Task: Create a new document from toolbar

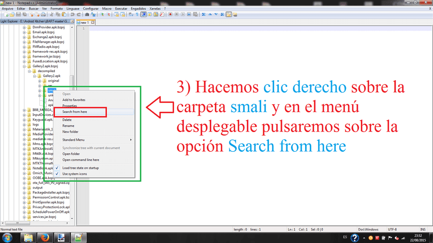Action: 6,14
